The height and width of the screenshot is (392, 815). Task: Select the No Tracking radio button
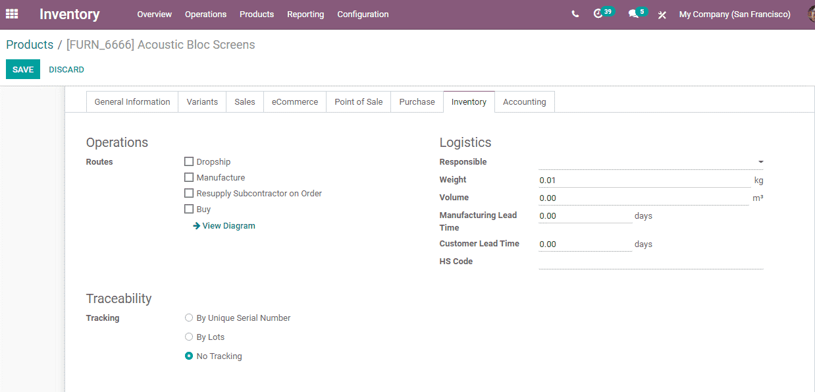pyautogui.click(x=189, y=356)
